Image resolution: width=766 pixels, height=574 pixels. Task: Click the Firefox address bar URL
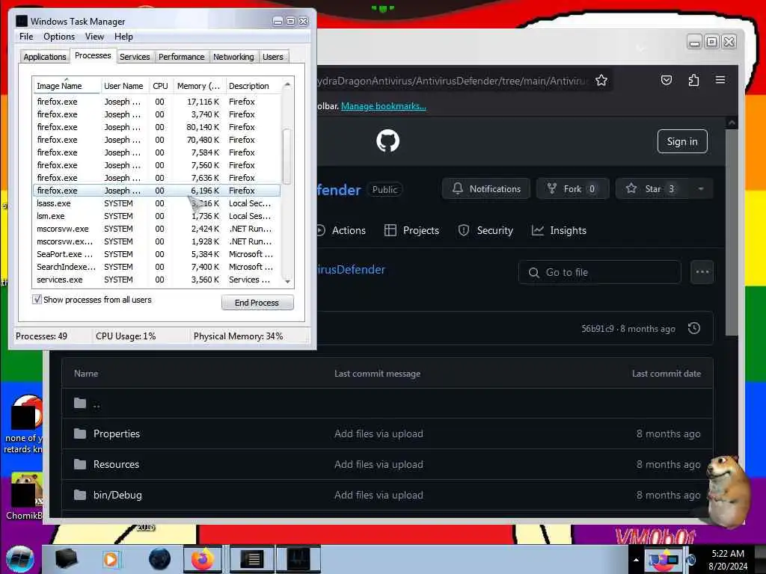point(452,81)
